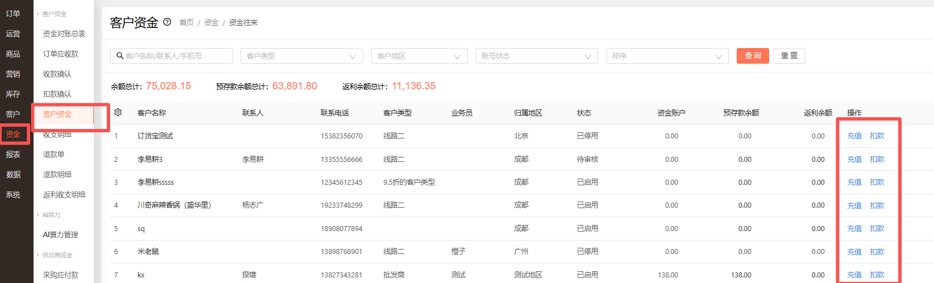This screenshot has width=934, height=283.
Task: Click 预存款余额 column header
Action: click(x=741, y=113)
